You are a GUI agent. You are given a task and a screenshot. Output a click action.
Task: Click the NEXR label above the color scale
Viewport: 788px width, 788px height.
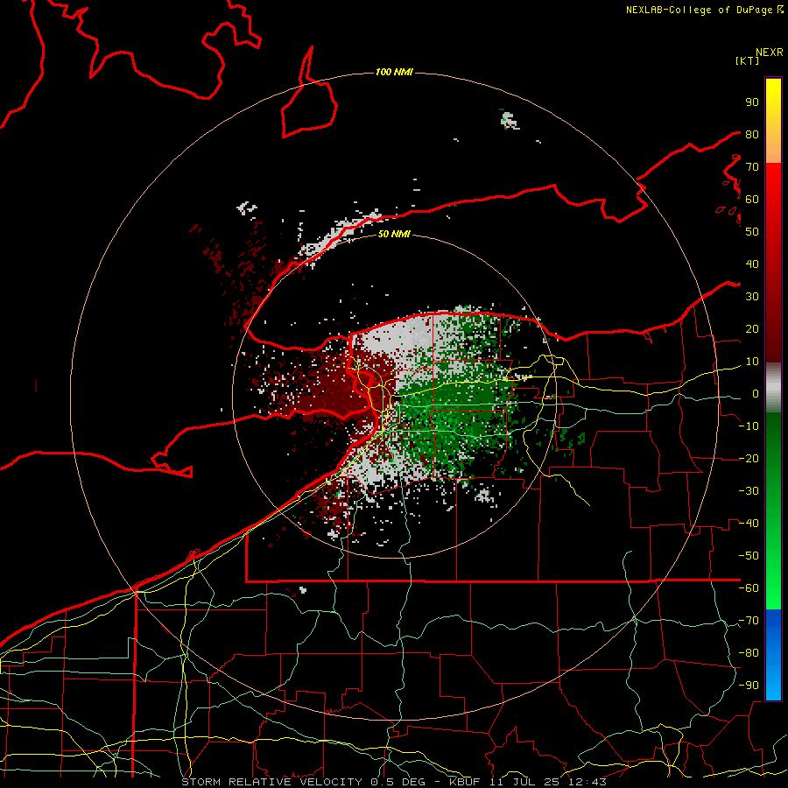(770, 53)
